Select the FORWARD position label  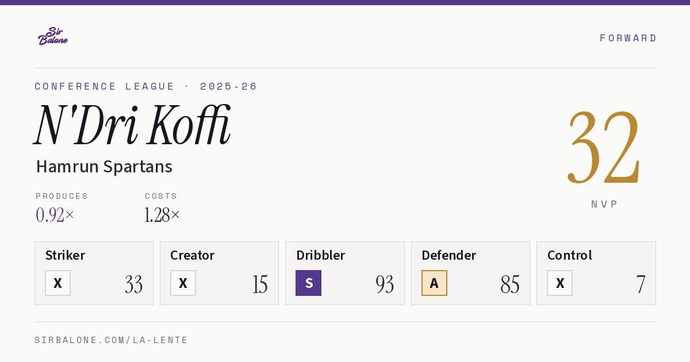click(x=628, y=38)
